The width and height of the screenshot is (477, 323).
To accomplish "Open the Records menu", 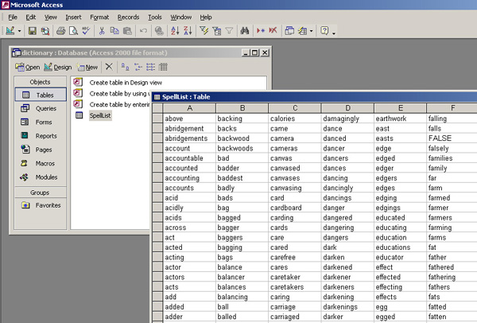I will (128, 17).
